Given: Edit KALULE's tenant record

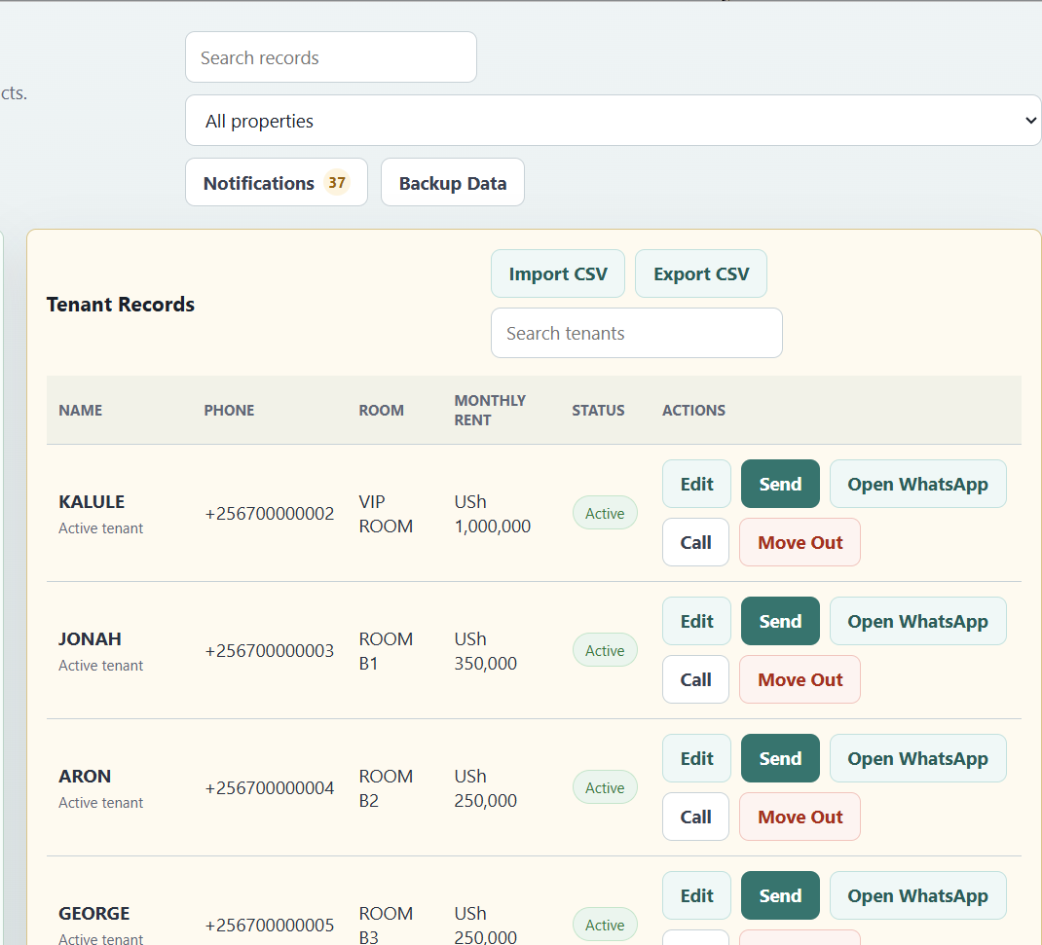Looking at the screenshot, I should click(x=696, y=484).
